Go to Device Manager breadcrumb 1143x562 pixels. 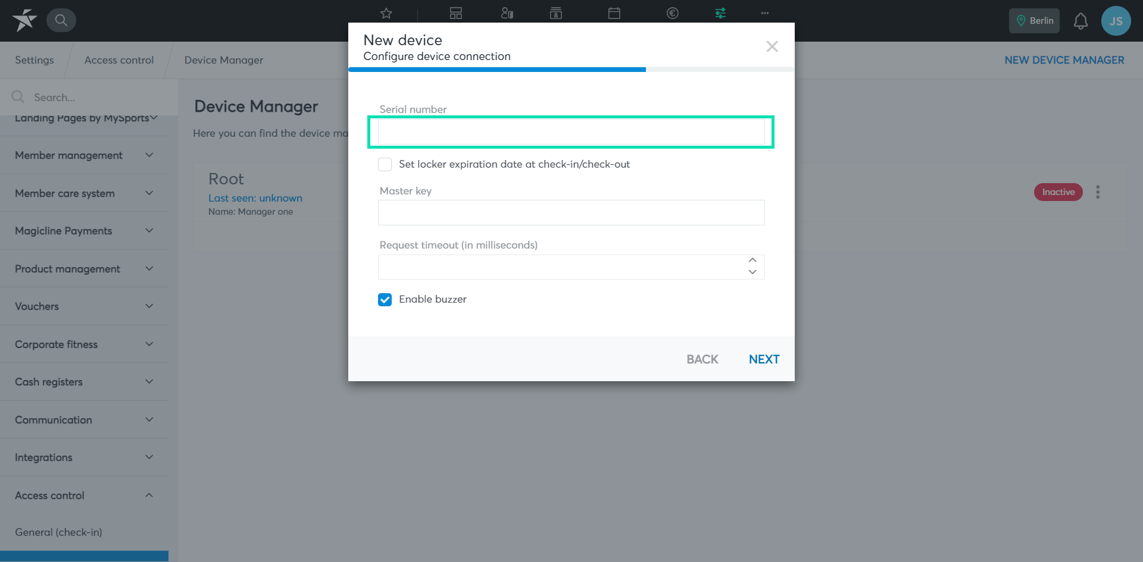224,60
